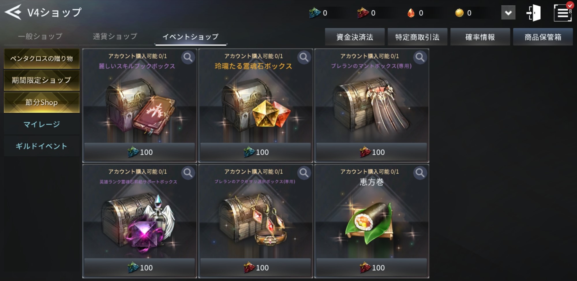Viewport: 577px width, 281px height.
Task: Select ペンタクロスの贈り物 sidebar category
Action: 42,58
